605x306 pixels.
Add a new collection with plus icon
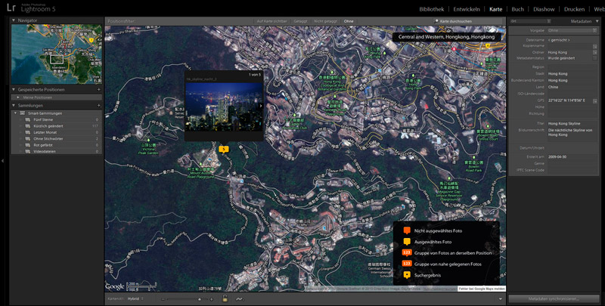(x=98, y=105)
